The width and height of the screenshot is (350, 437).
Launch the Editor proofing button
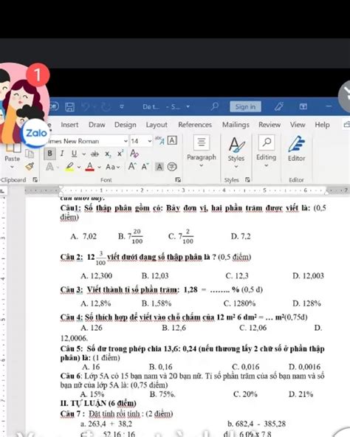point(296,148)
